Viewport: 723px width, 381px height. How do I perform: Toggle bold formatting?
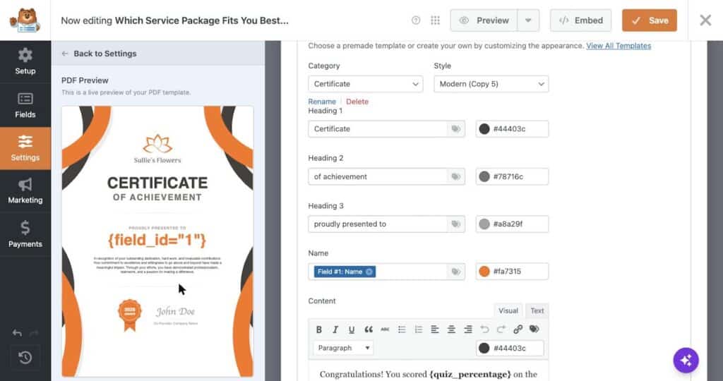coord(318,329)
